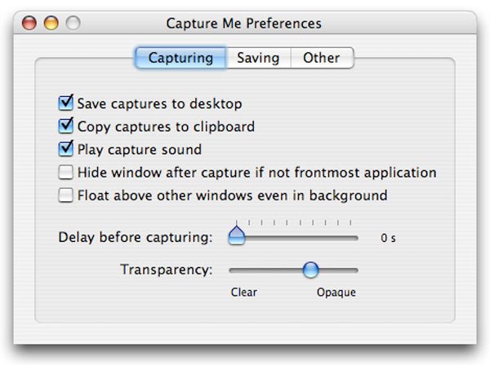Click the Capture Me Preferences title bar
Viewport: 490px width, 365px height.
[x=243, y=23]
